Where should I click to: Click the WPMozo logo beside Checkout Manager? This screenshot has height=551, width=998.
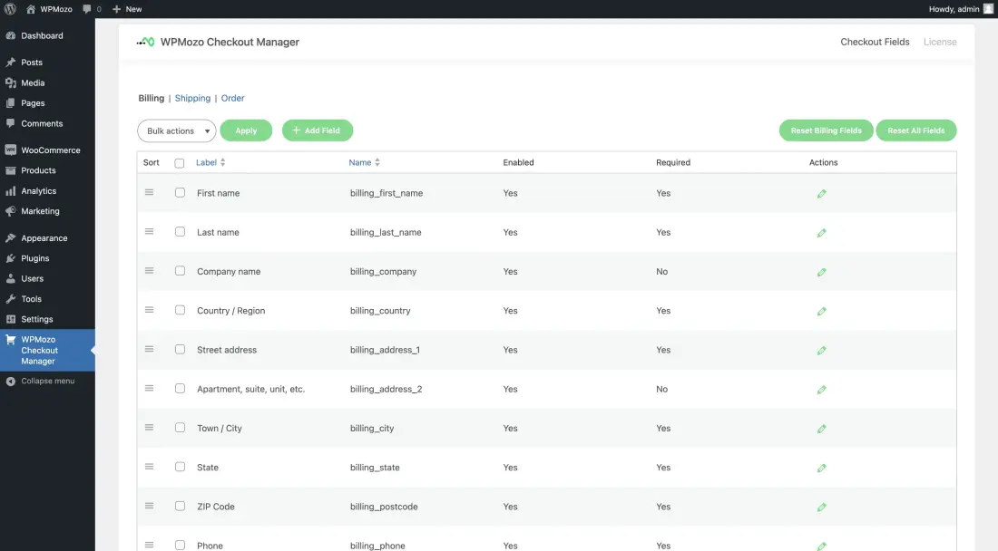tap(146, 42)
